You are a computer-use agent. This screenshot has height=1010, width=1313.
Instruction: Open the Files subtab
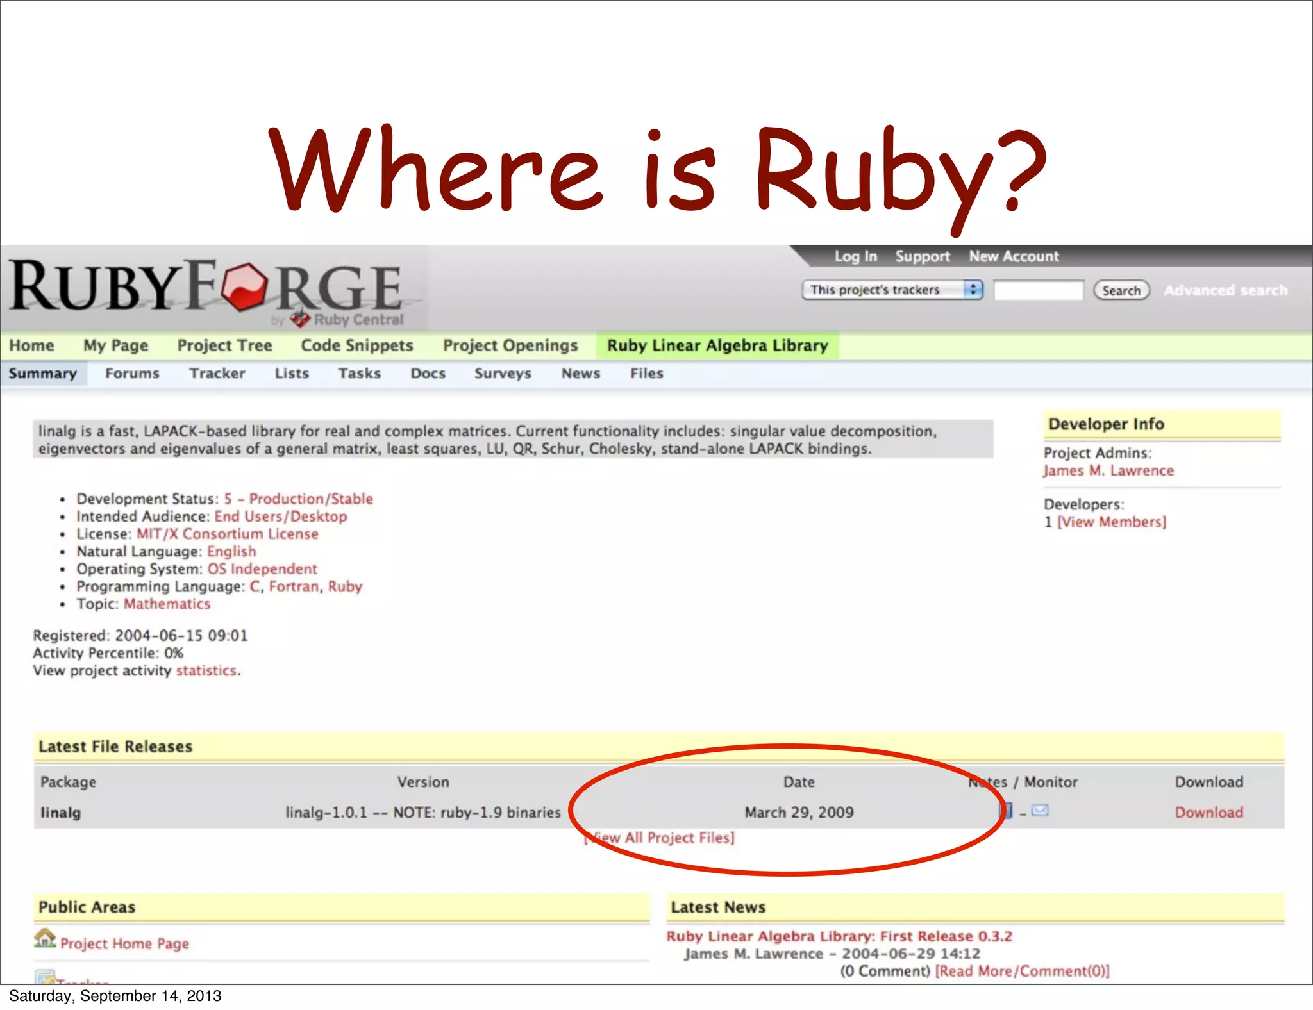(646, 373)
